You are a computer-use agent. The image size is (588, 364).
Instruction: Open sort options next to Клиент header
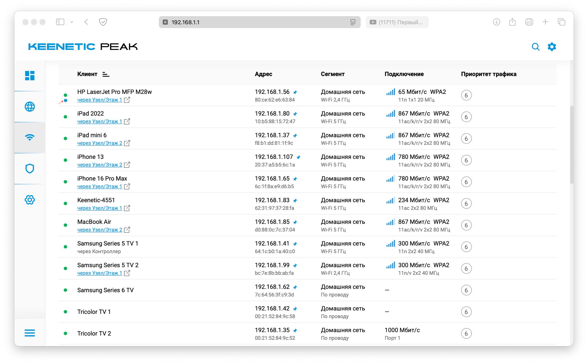106,74
